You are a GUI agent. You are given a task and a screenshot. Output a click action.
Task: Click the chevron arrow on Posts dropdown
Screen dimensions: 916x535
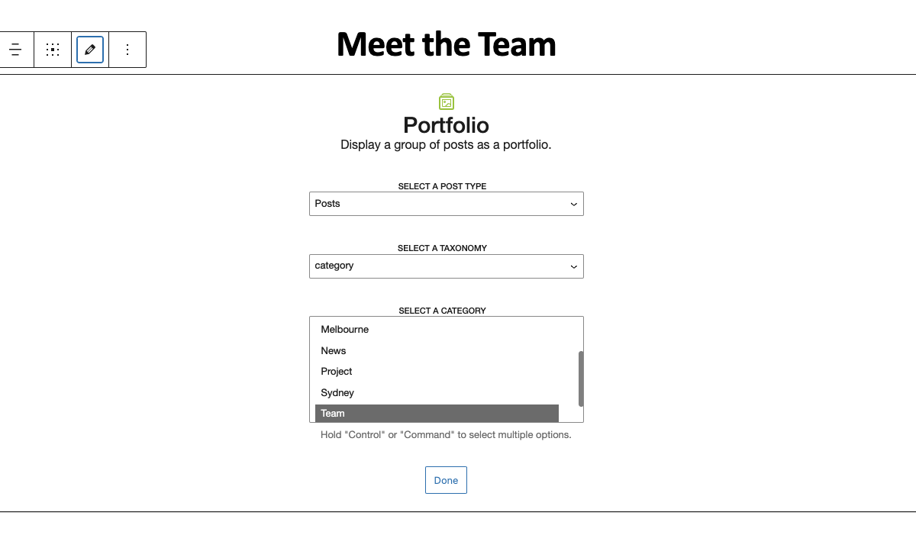[574, 205]
